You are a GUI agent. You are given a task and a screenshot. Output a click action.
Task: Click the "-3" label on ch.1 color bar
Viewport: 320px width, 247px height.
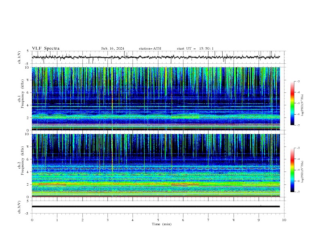pos(298,81)
